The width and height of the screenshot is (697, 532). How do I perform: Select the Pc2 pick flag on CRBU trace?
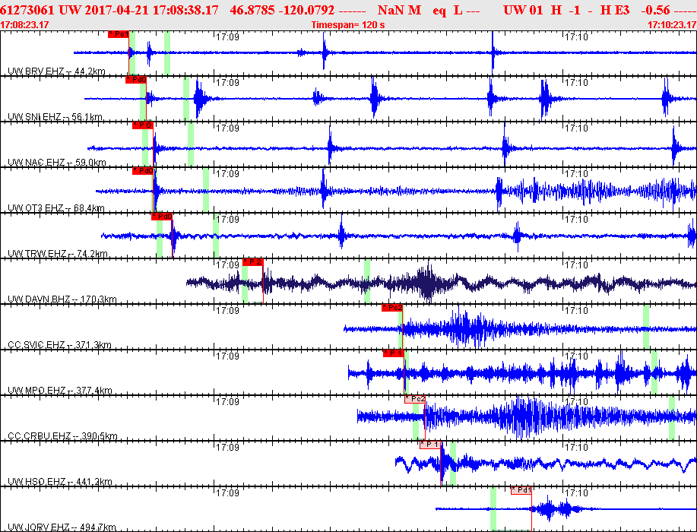[x=415, y=399]
